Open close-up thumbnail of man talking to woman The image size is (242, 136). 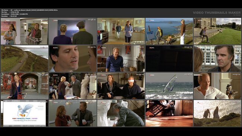click(73, 58)
